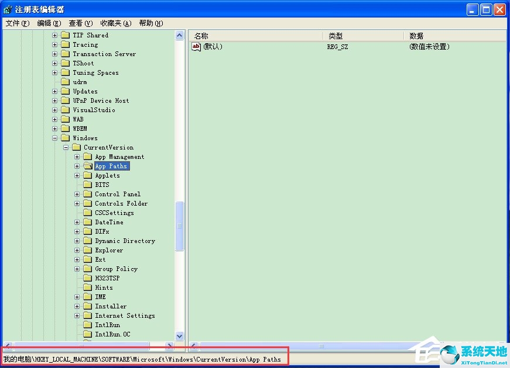Click the Installer key folder icon

pyautogui.click(x=88, y=306)
